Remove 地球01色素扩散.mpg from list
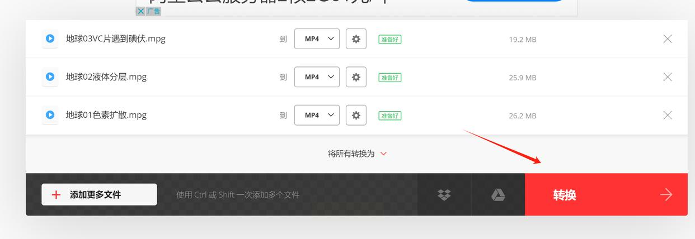The image size is (695, 239). pos(667,115)
